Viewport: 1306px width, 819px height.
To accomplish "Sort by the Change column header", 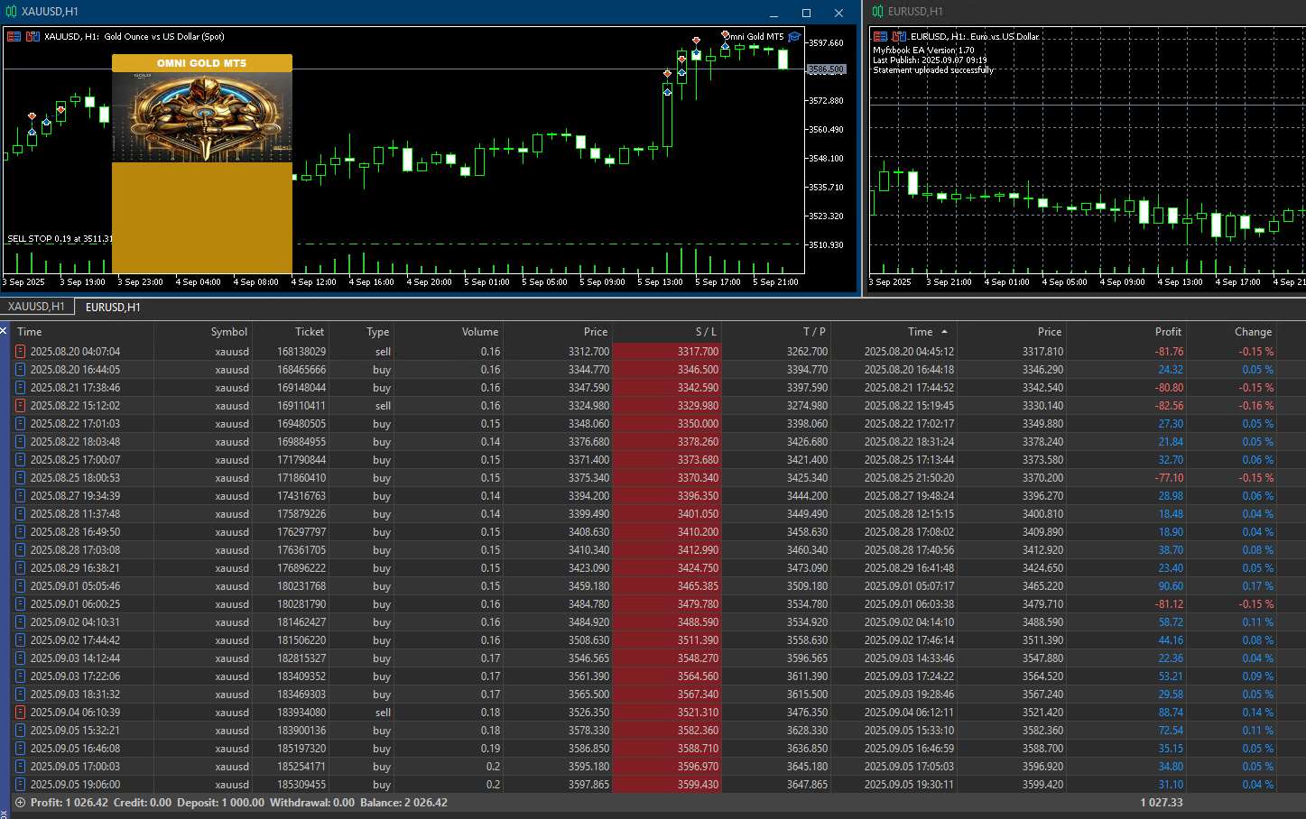I will coord(1231,332).
